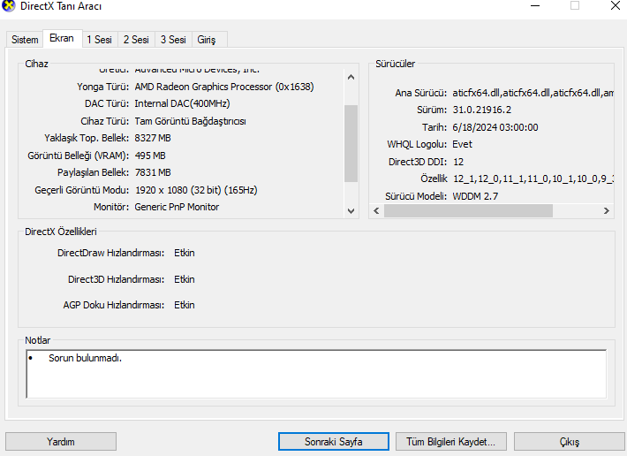Open the 1 Sesi tab
The width and height of the screenshot is (627, 456).
pyautogui.click(x=99, y=40)
